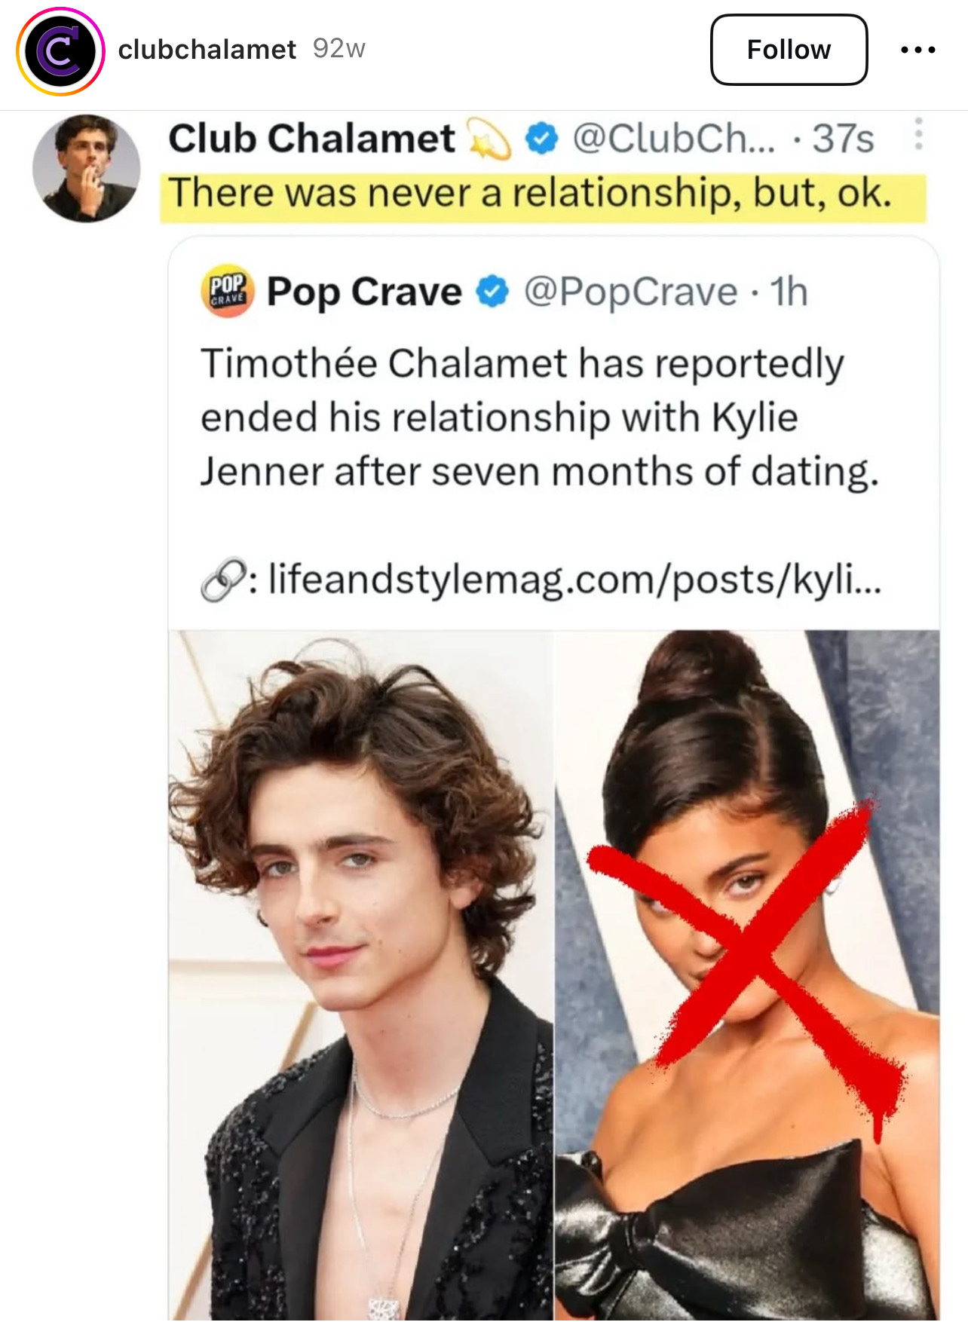
Task: Open the right photo with red X
Action: pyautogui.click(x=748, y=975)
